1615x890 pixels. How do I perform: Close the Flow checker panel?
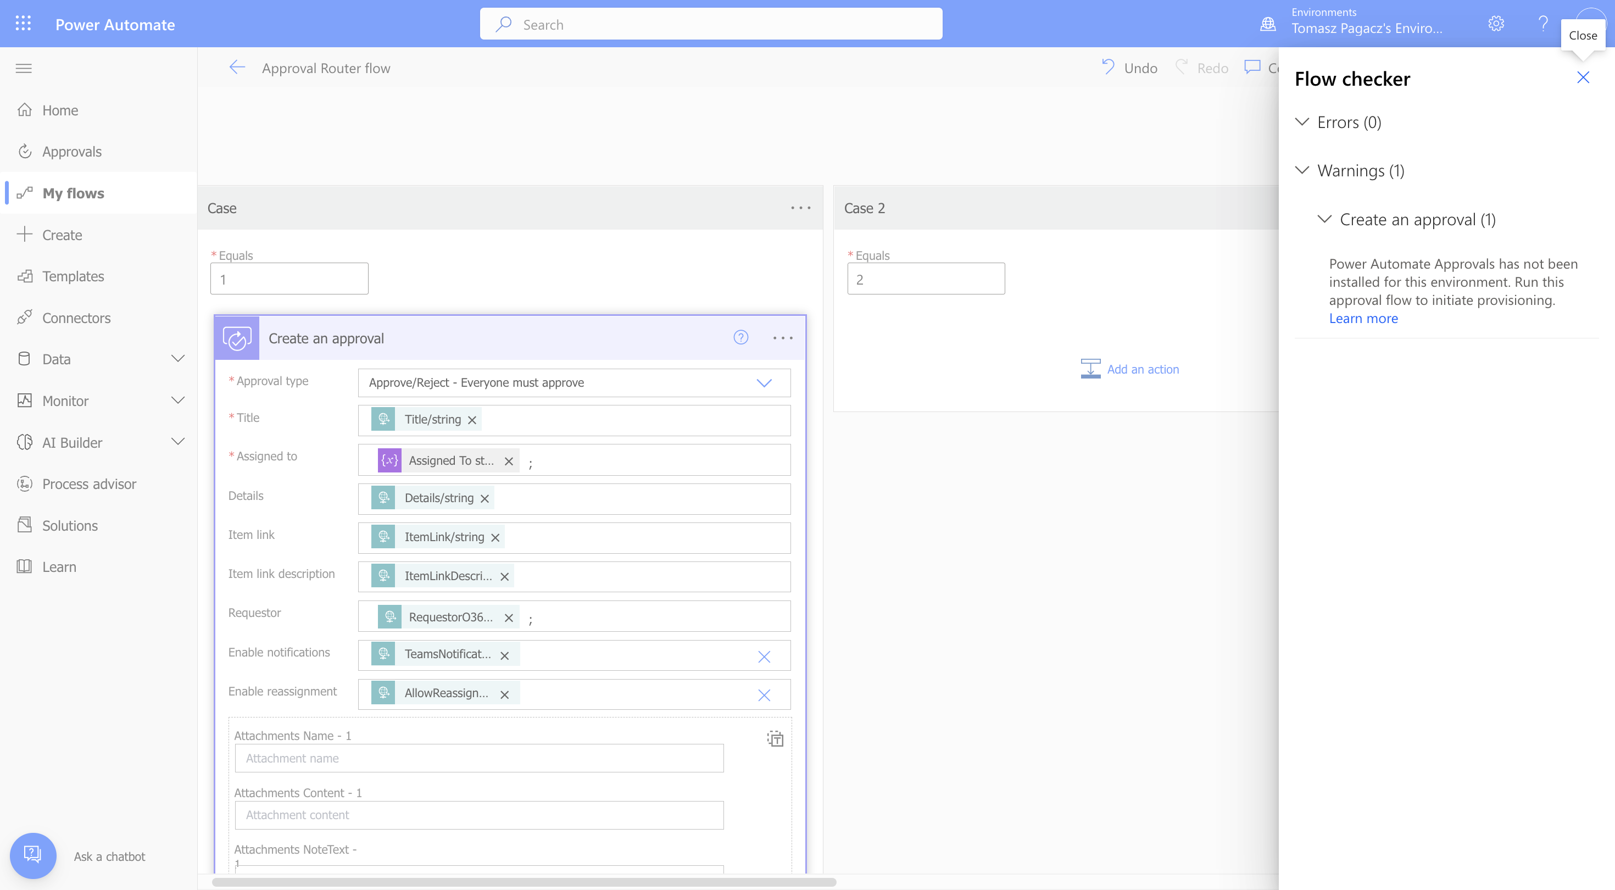pos(1583,78)
